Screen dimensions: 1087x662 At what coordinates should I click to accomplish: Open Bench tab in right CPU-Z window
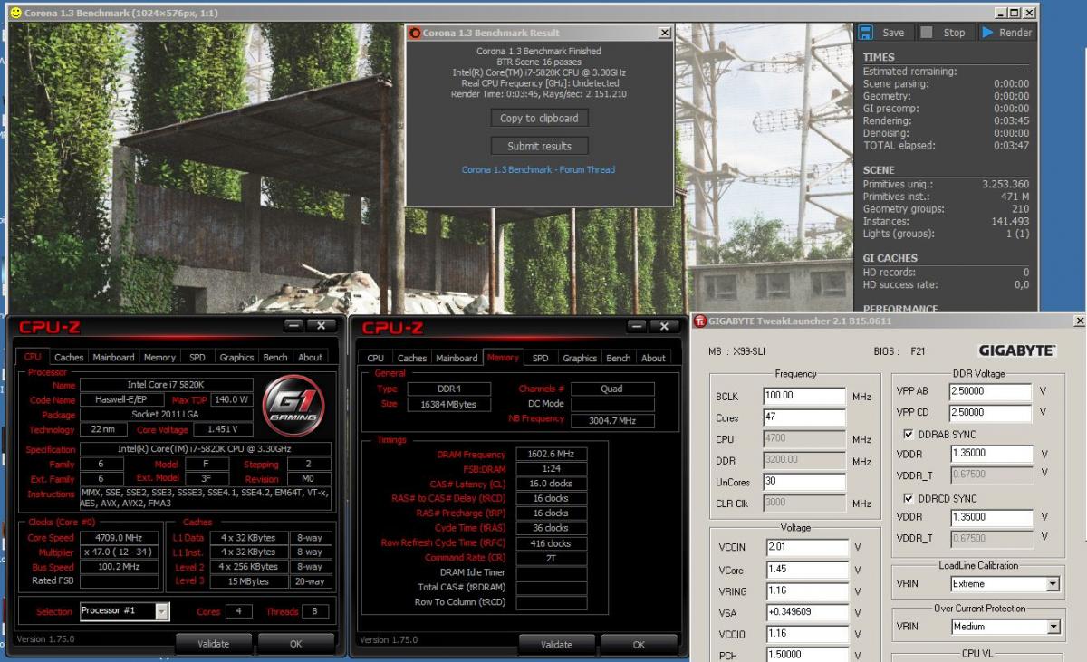point(619,358)
